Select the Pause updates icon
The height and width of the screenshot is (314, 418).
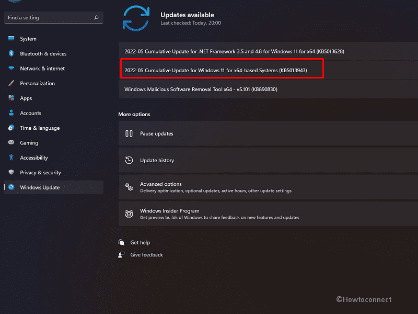click(129, 133)
